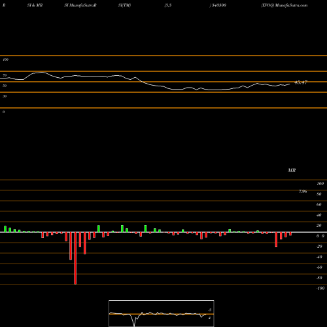The width and height of the screenshot is (327, 327).
Task: Click the "SI(TM)" header label
Action: (x=124, y=5)
